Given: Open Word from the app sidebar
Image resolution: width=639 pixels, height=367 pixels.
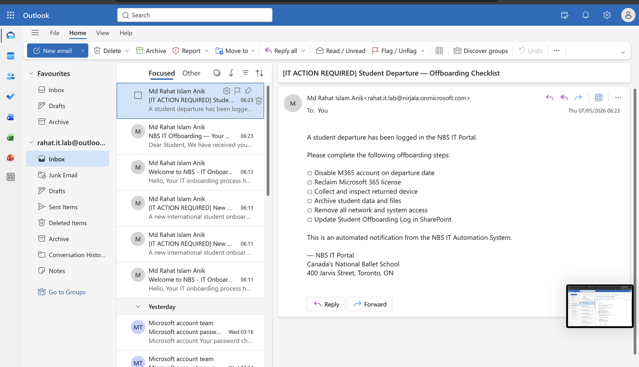Looking at the screenshot, I should [x=11, y=117].
